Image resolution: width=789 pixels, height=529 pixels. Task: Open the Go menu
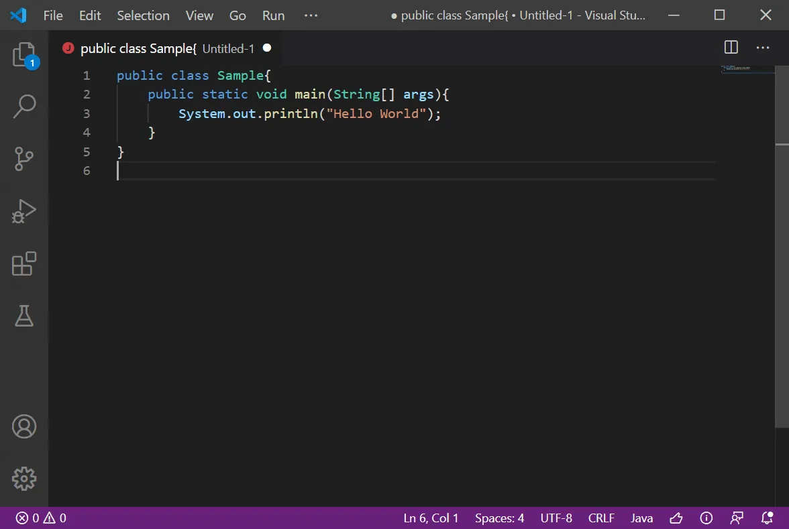click(x=238, y=15)
